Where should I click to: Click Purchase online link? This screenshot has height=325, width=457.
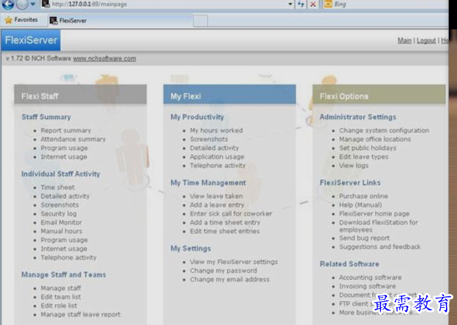tap(363, 196)
